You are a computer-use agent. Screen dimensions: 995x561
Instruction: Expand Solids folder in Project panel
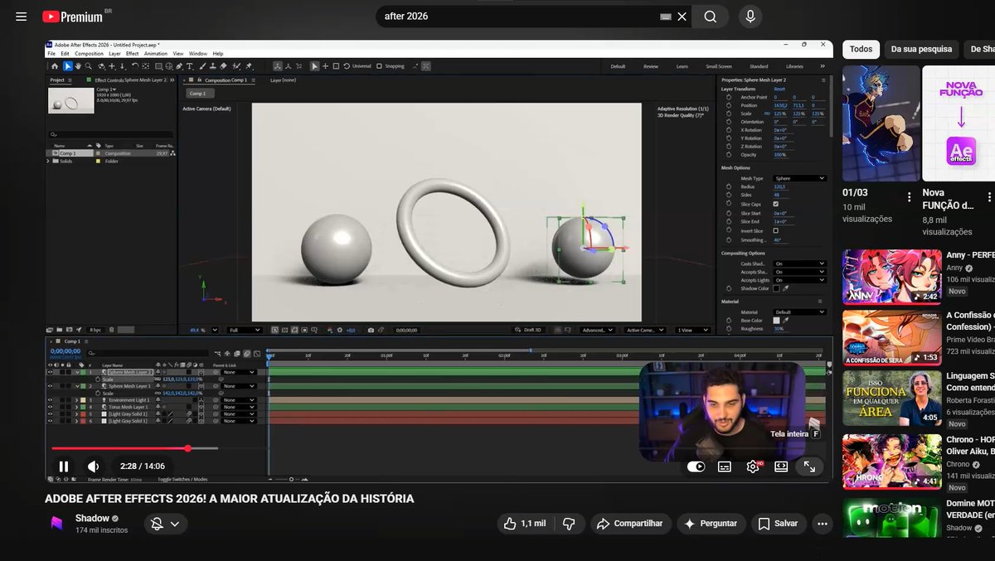(x=48, y=161)
